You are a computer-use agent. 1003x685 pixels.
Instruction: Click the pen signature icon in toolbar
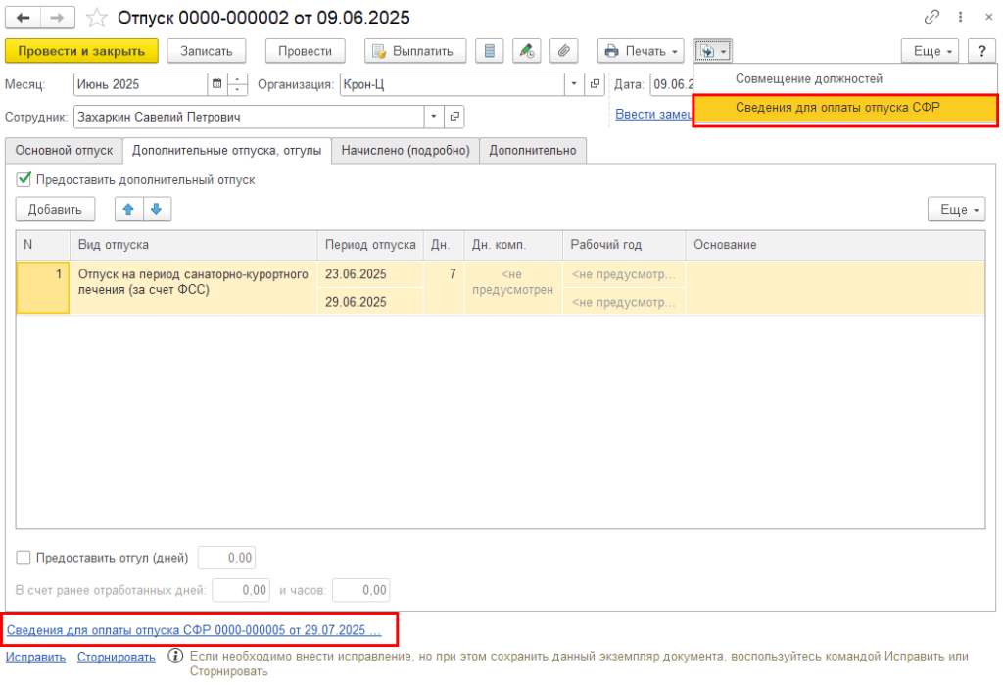point(526,51)
